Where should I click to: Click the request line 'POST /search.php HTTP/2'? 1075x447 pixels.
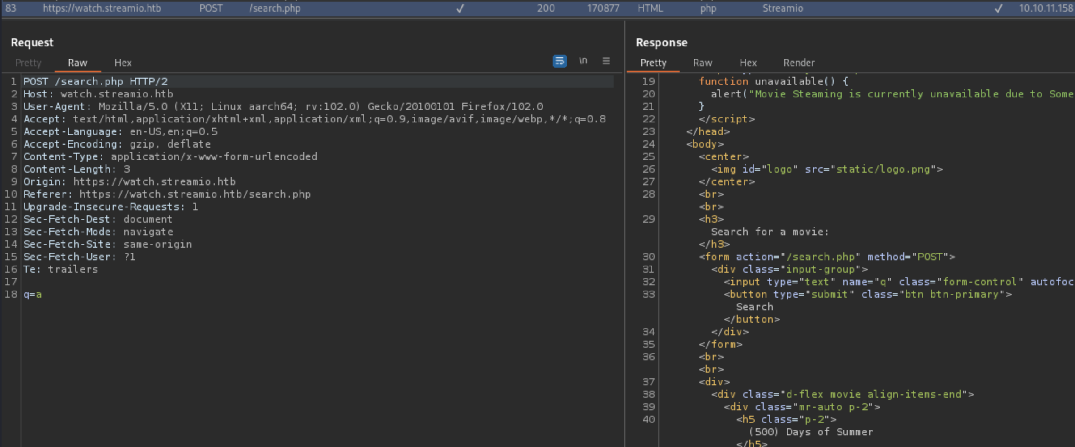coord(95,81)
